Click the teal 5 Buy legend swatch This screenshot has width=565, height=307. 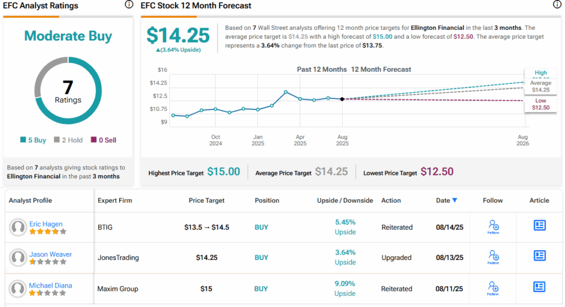(x=23, y=140)
